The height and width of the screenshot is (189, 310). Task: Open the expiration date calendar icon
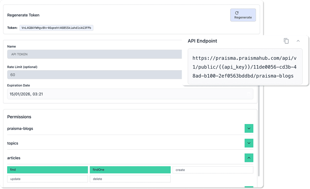tap(249, 94)
